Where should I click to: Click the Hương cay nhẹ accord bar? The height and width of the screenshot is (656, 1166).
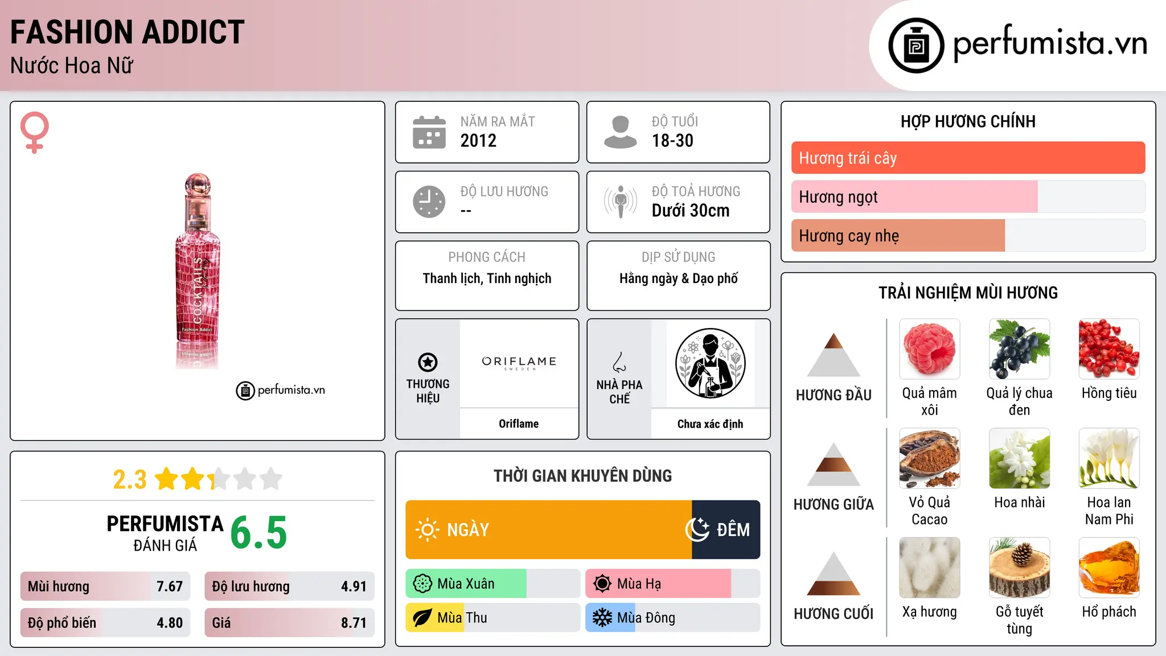coord(968,236)
